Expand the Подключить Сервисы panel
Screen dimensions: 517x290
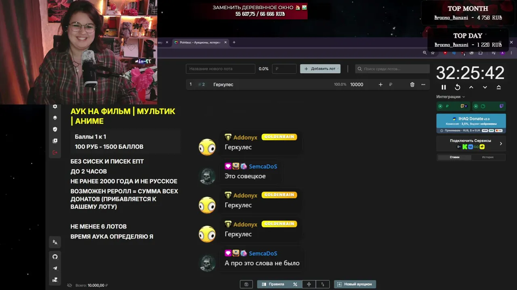(x=471, y=143)
